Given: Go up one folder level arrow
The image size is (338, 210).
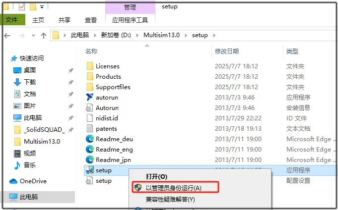Looking at the screenshot, I should pos(44,36).
